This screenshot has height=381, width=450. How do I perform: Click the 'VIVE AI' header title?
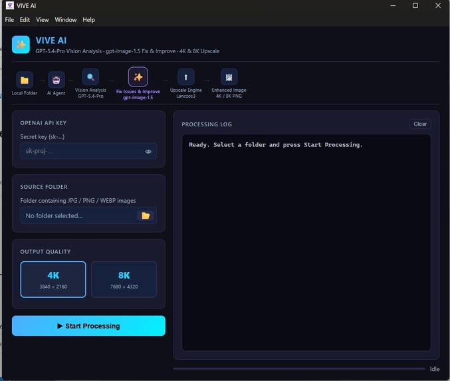click(x=51, y=41)
